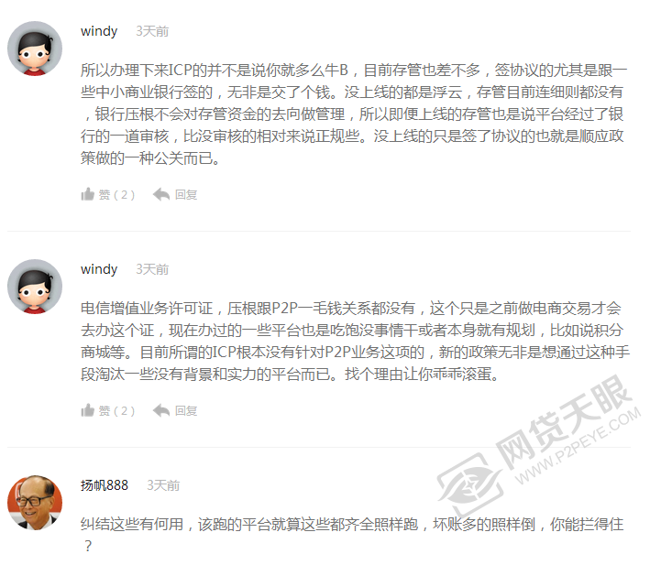650x565 pixels.
Task: Click the 网贷天眼 watermark logo
Action: tap(539, 447)
